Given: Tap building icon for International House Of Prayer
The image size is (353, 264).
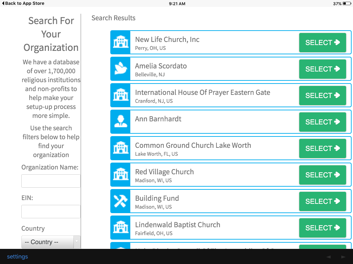Looking at the screenshot, I should point(120,96).
